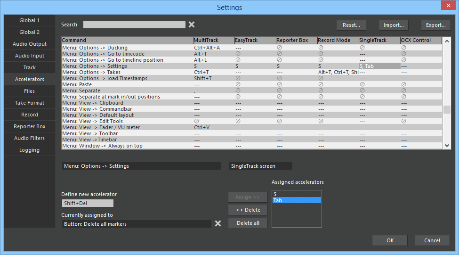Click the Define new accelerator field
459x255 pixels.
click(x=88, y=203)
